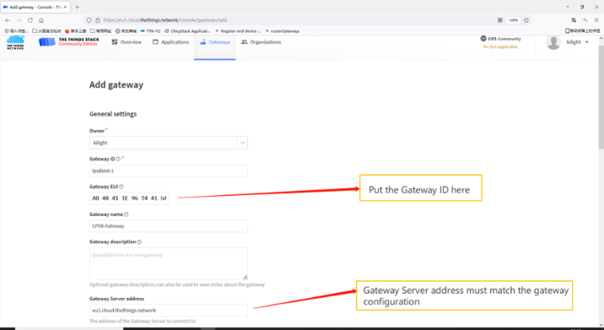
Task: Click The Things Network cloud logo
Action: coord(15,42)
